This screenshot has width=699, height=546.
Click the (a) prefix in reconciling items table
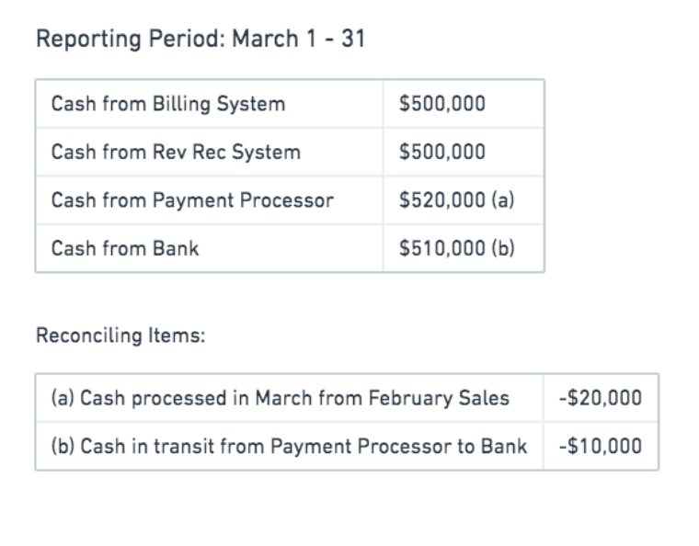coord(63,398)
